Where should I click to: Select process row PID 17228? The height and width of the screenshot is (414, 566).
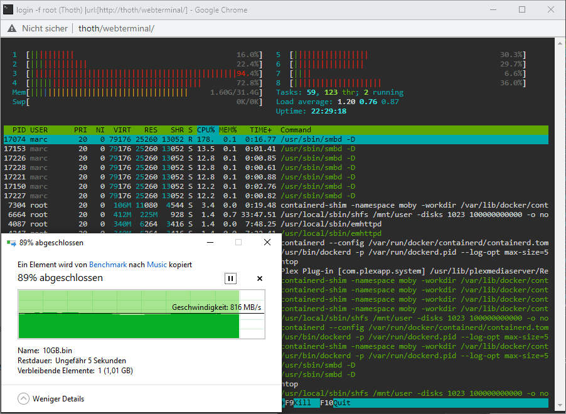(275, 167)
